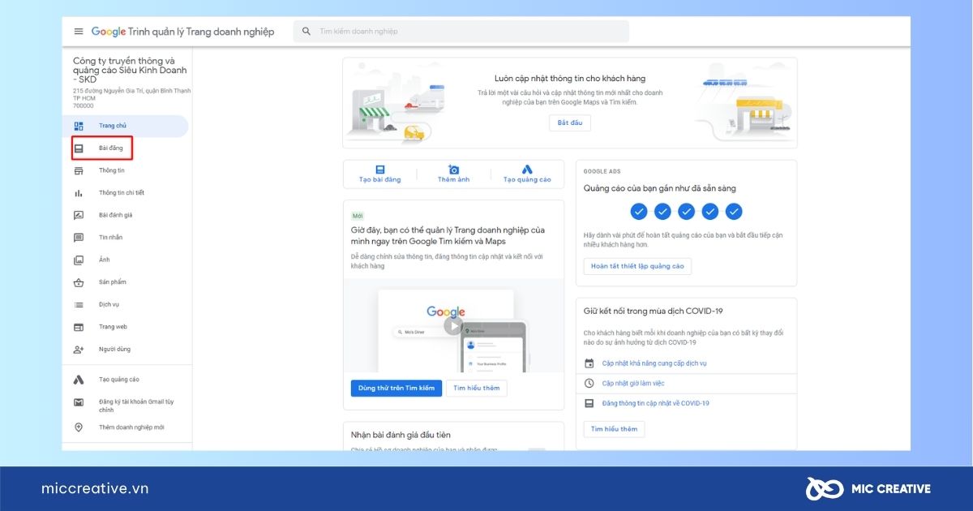
Task: Click the clock icon in COVID-19 card
Action: (x=589, y=383)
